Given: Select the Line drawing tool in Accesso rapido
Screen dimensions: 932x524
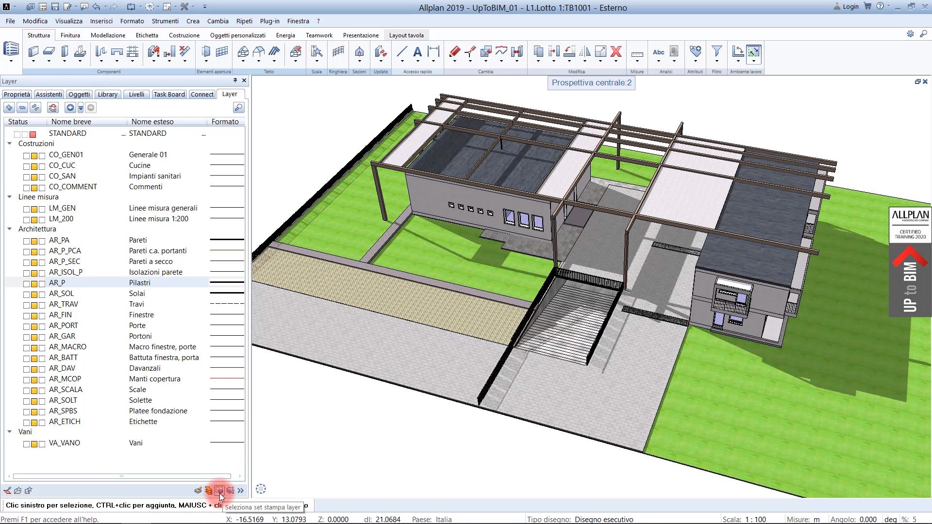Looking at the screenshot, I should click(x=402, y=51).
